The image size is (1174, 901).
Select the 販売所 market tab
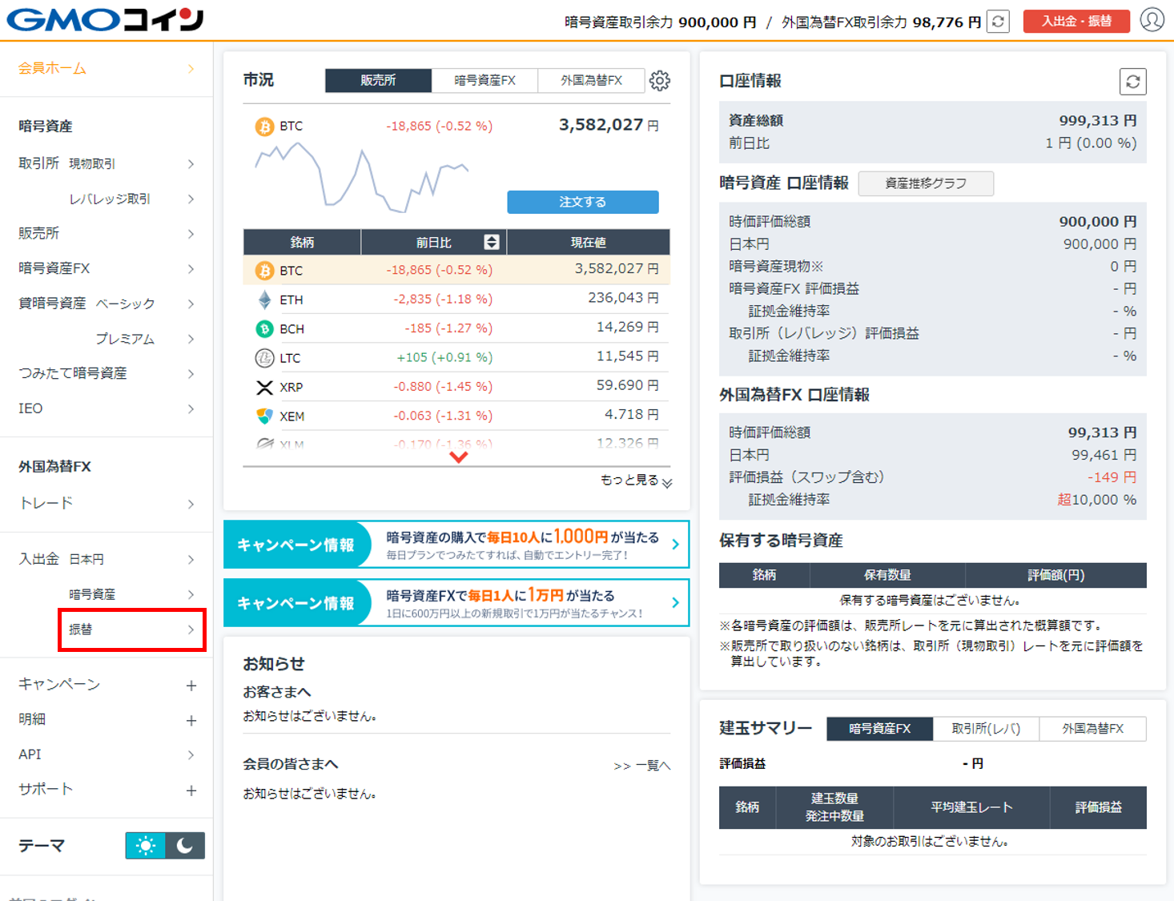coord(378,80)
